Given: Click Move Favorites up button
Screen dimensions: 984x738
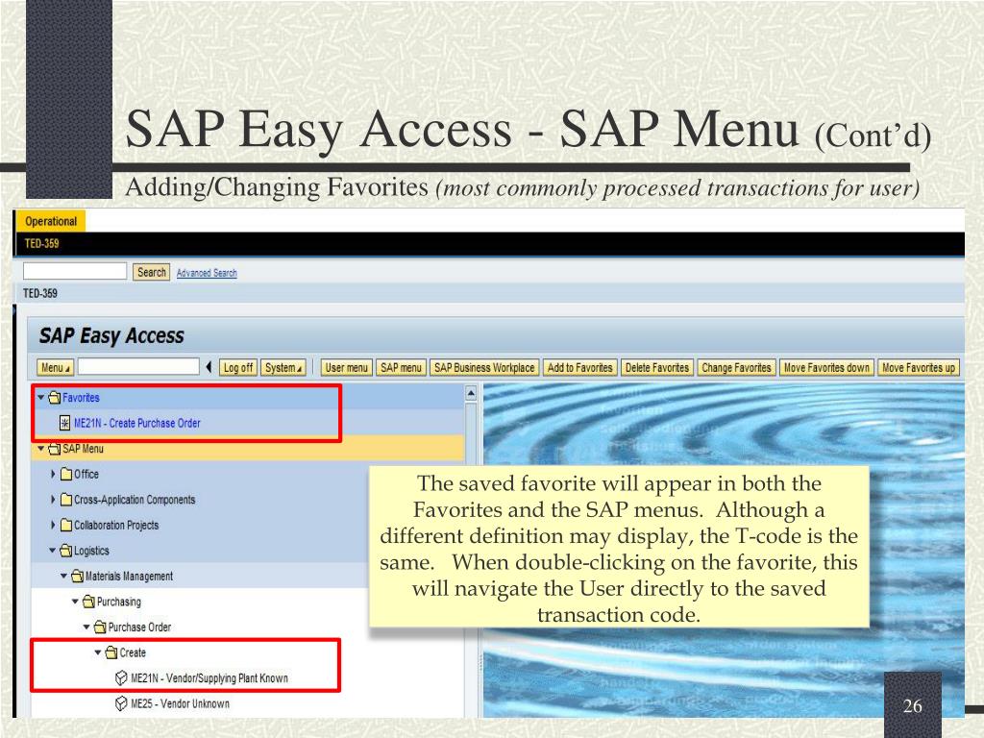Looking at the screenshot, I should point(919,368).
